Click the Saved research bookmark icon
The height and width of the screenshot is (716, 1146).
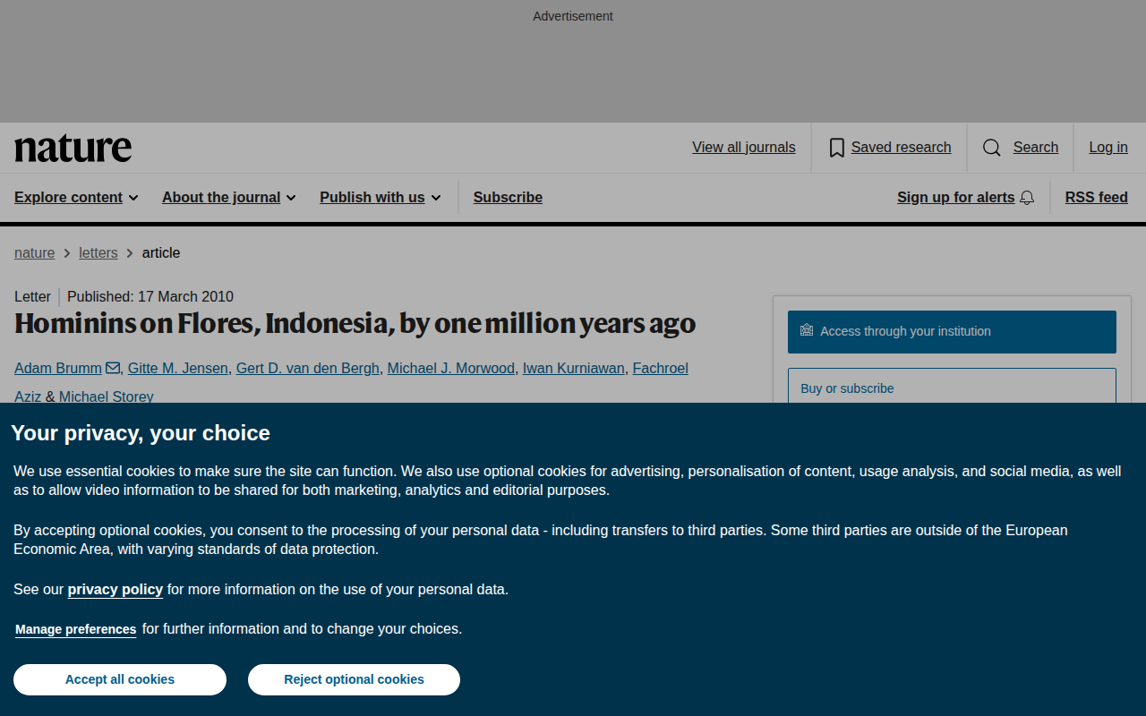(837, 148)
